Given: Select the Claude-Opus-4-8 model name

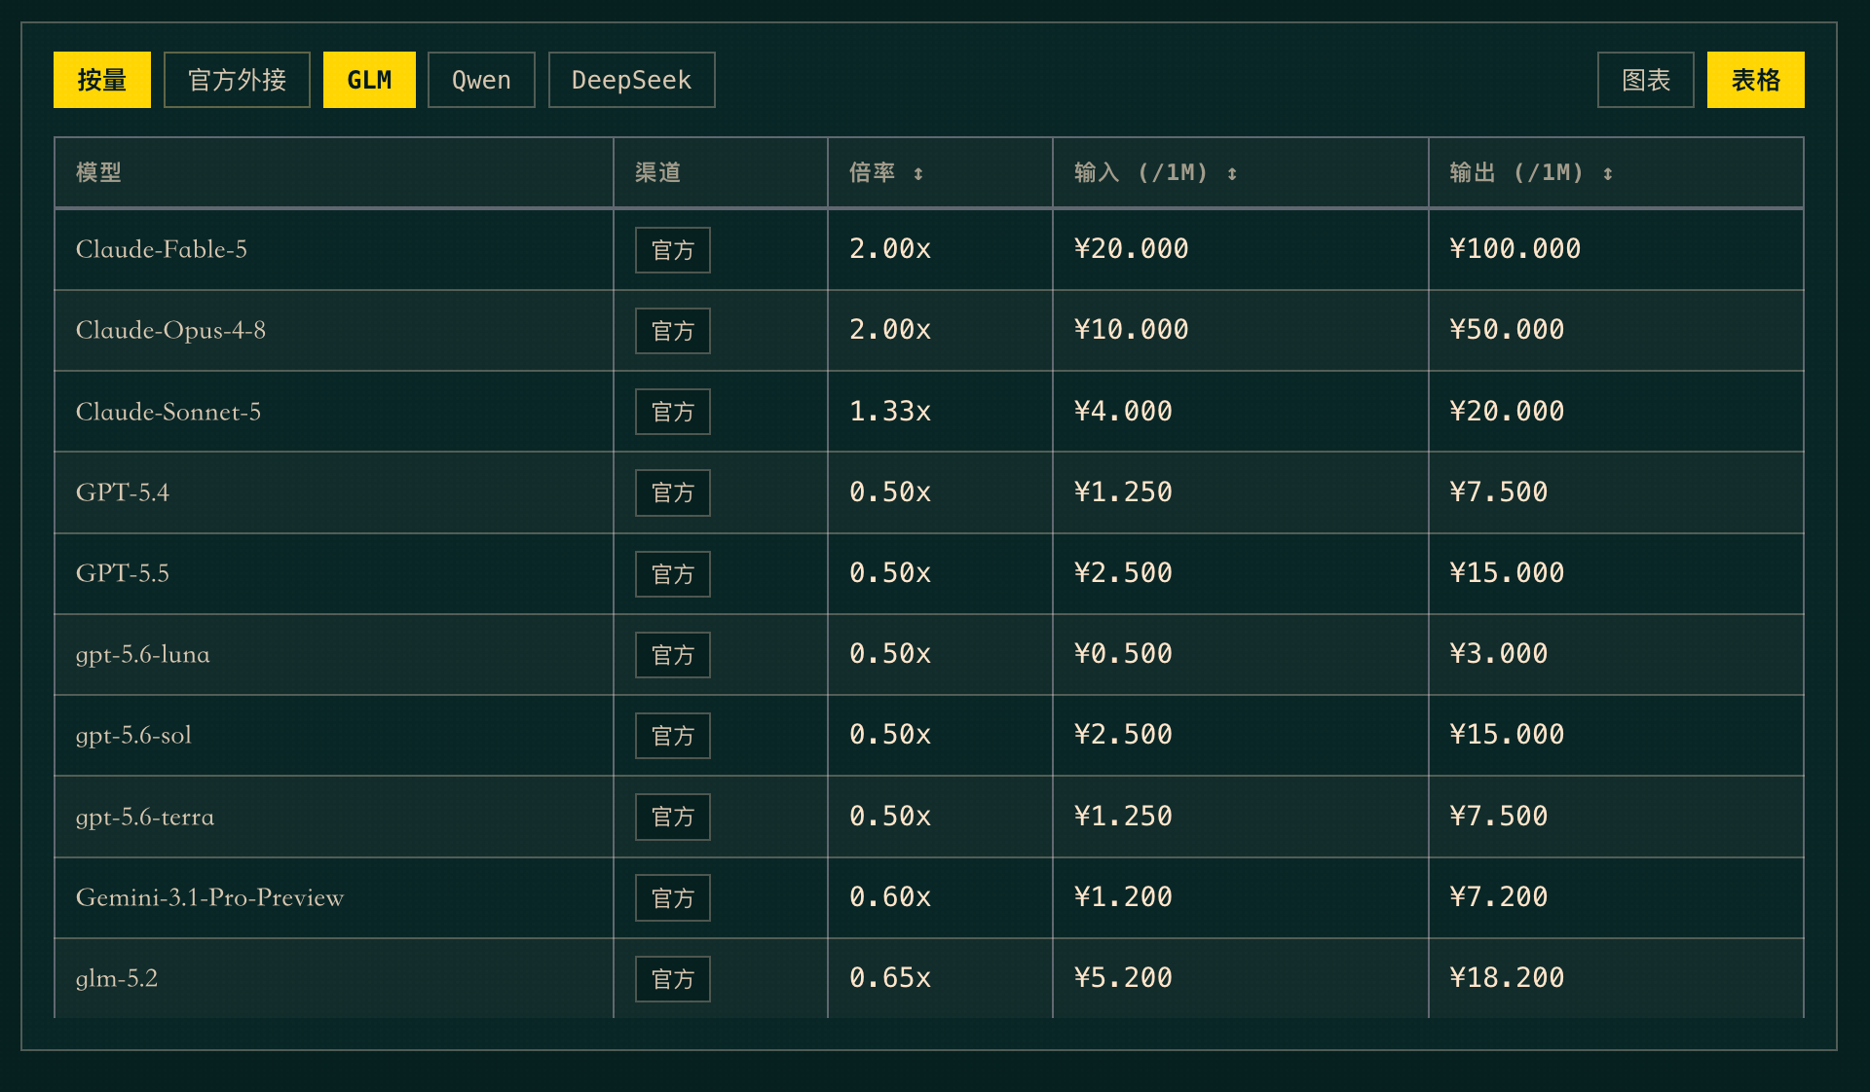Looking at the screenshot, I should [x=170, y=331].
